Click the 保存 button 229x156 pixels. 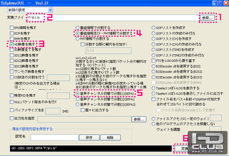[89, 138]
